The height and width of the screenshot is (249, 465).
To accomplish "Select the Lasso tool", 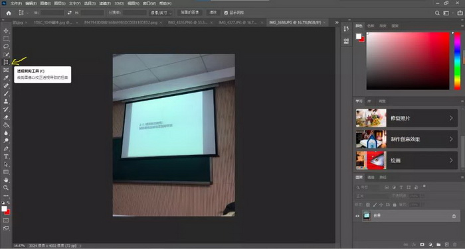I will 5,46.
